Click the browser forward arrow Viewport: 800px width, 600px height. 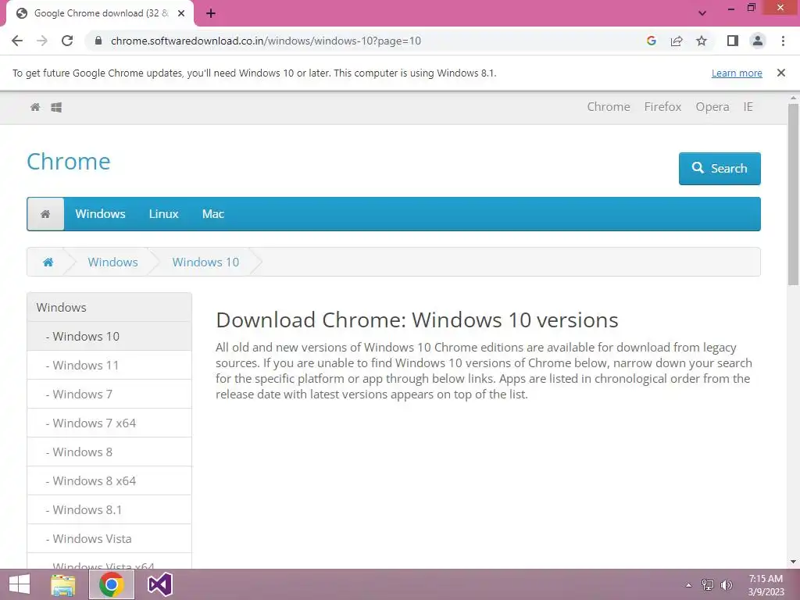pos(42,41)
